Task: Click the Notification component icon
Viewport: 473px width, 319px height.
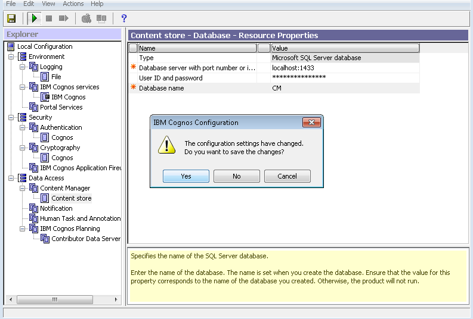Action: (x=33, y=208)
